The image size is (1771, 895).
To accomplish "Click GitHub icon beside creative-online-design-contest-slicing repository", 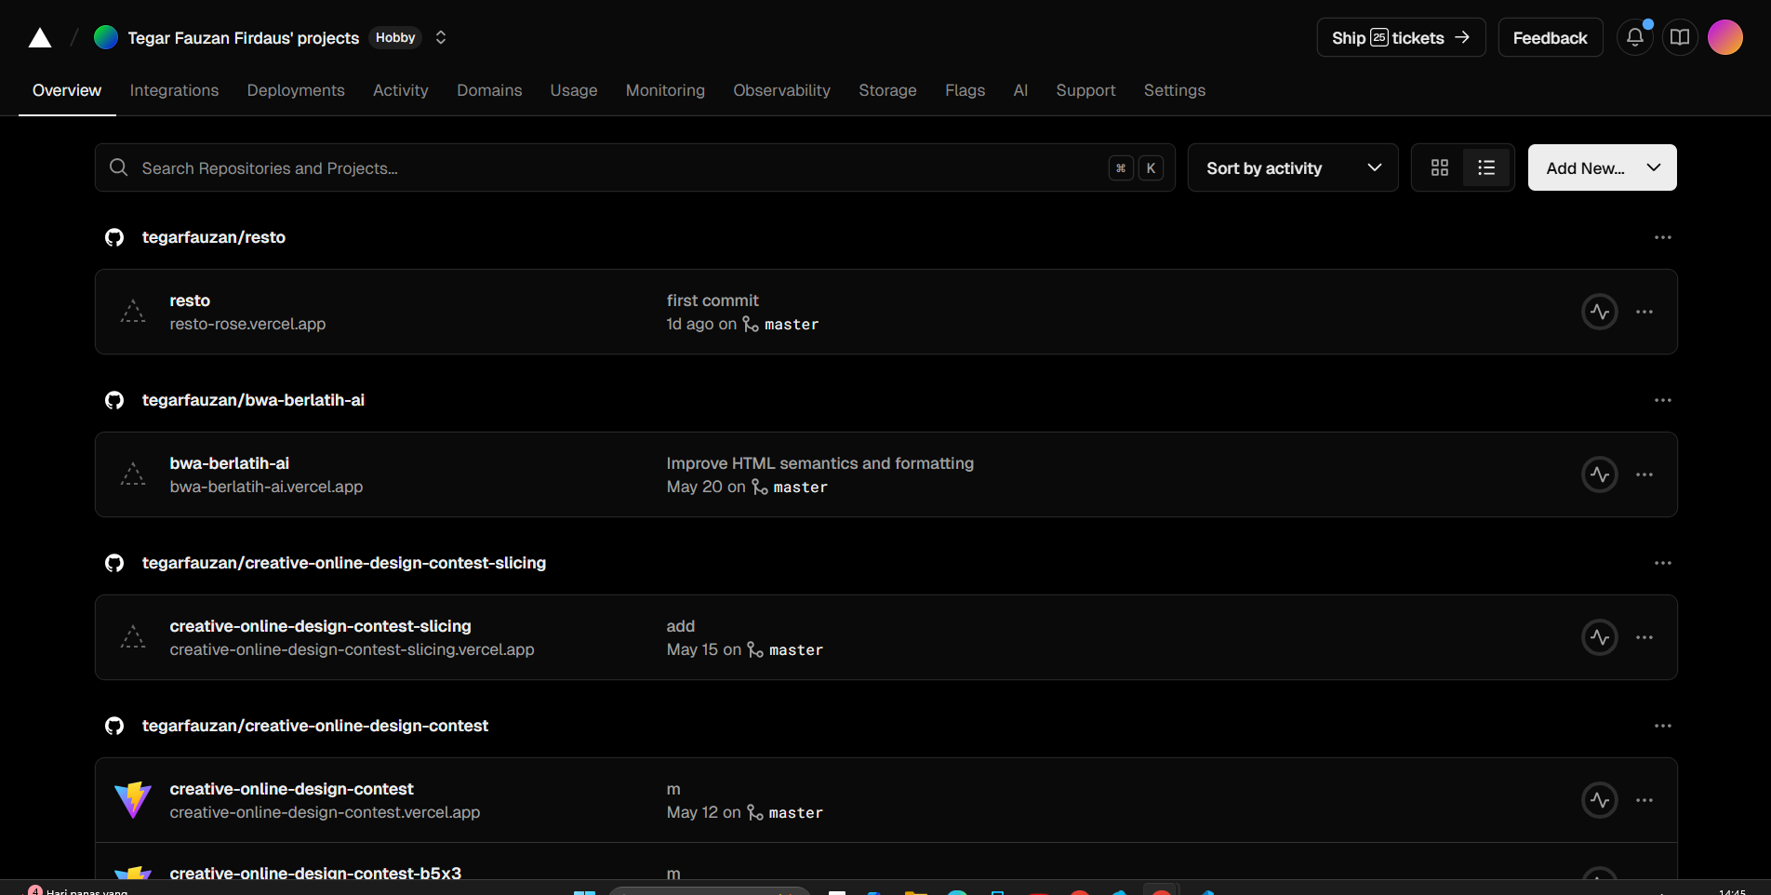I will tap(114, 563).
